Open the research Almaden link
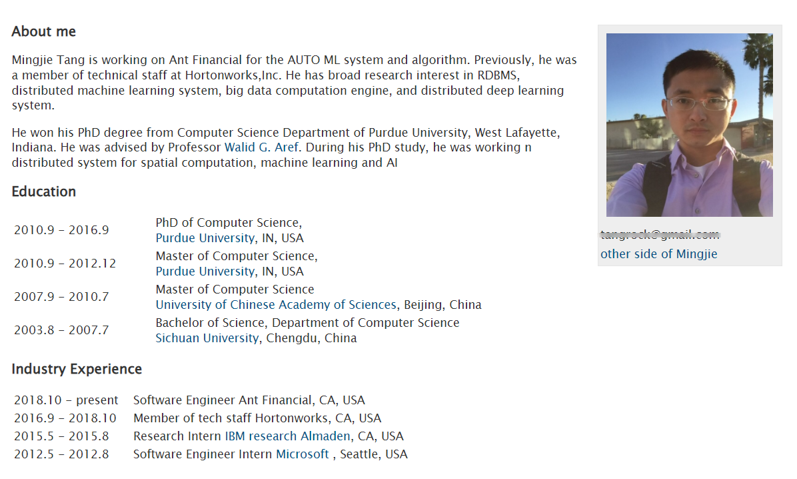The width and height of the screenshot is (797, 479). point(299,436)
